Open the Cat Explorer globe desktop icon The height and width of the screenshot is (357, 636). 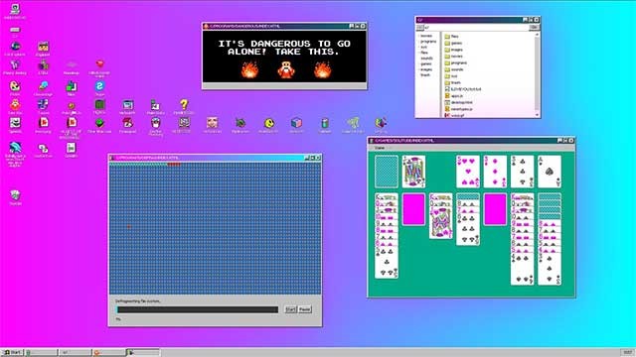[x=15, y=46]
